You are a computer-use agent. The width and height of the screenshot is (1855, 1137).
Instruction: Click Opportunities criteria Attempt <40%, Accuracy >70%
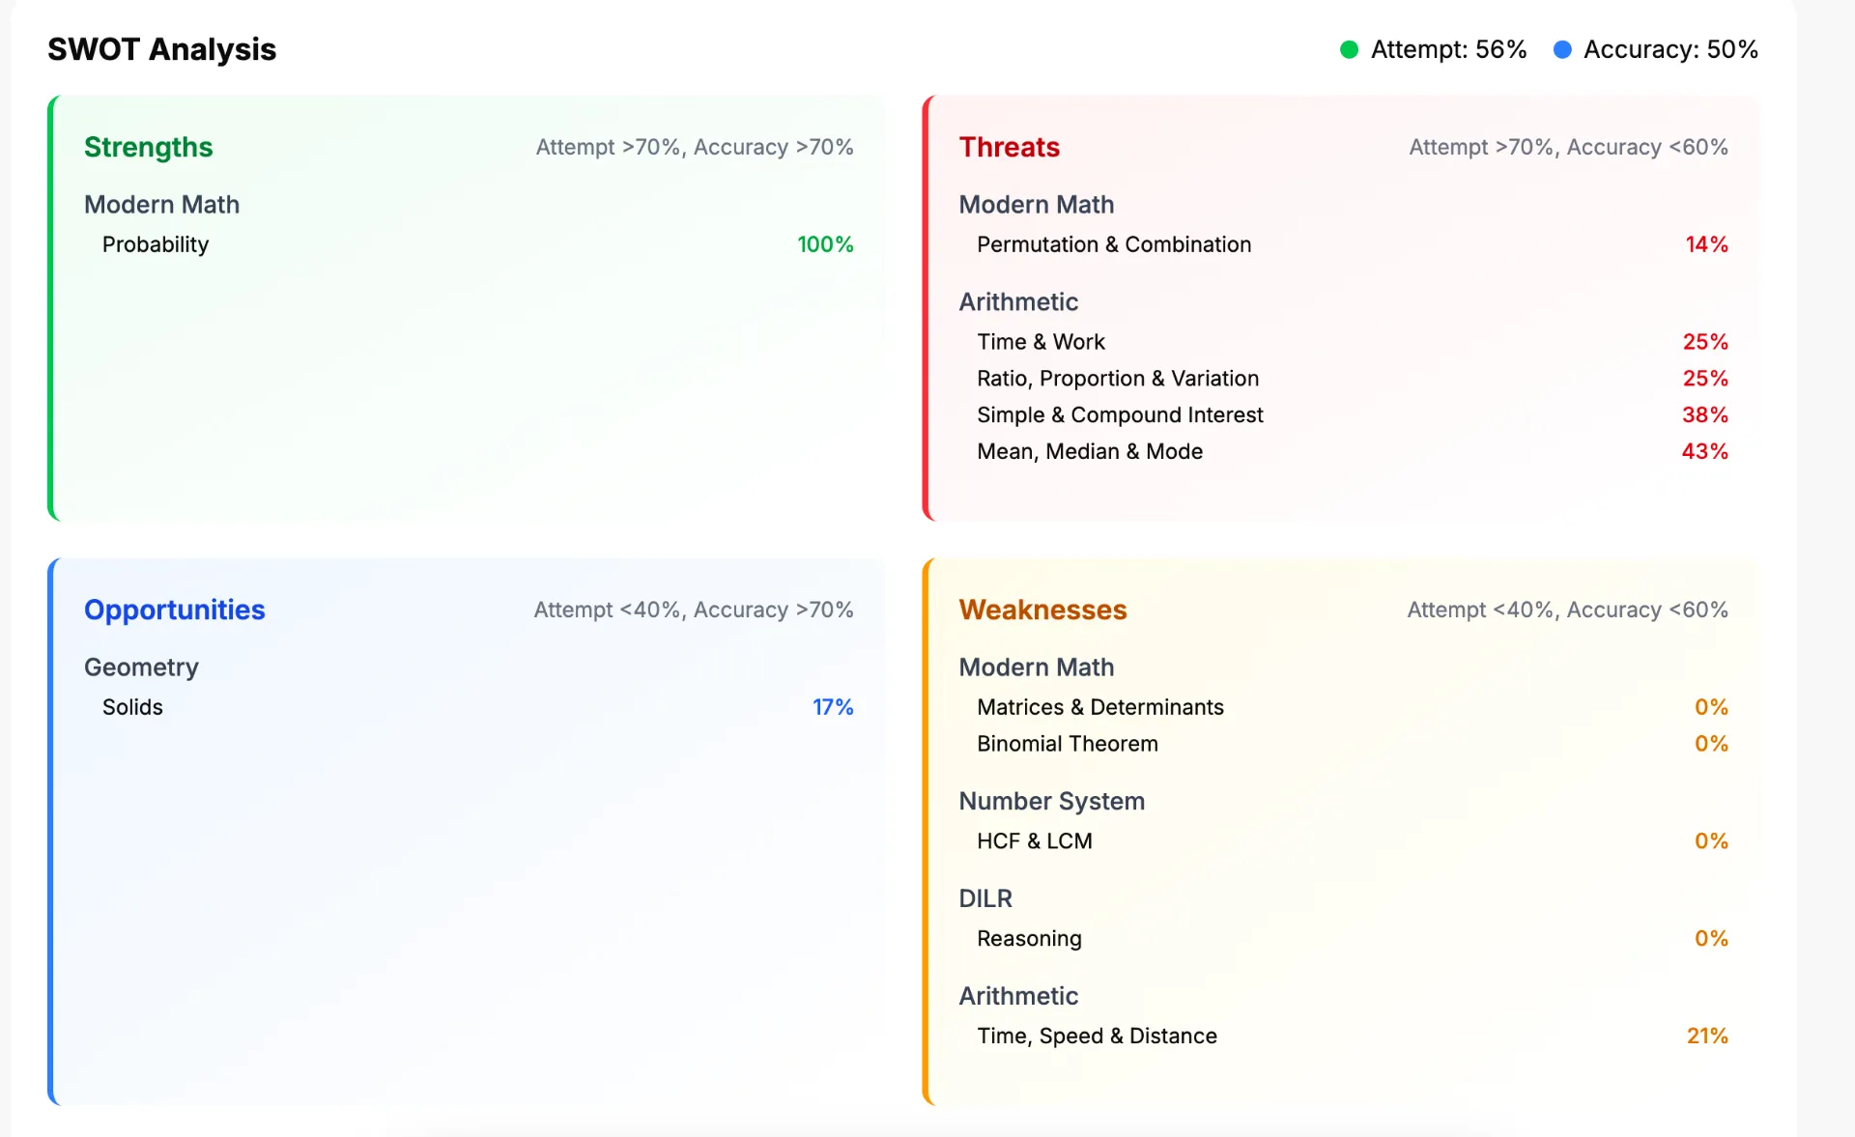694,610
